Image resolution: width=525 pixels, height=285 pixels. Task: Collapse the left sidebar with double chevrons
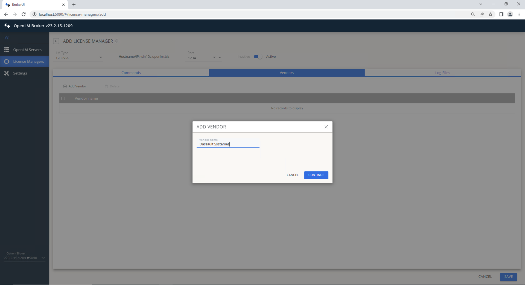tap(7, 38)
